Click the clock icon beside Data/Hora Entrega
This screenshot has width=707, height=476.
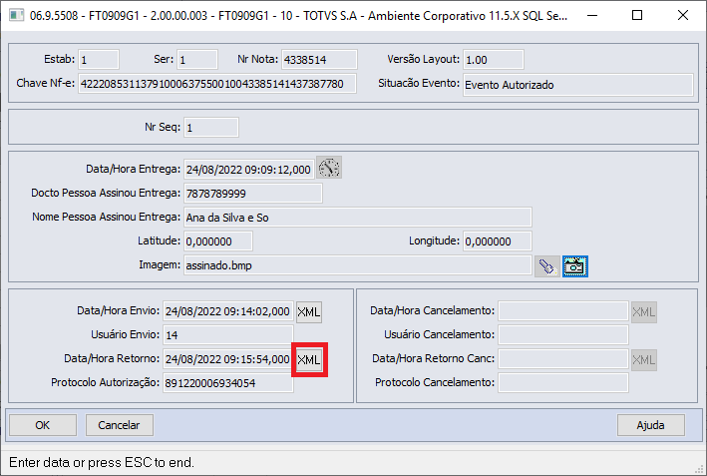point(329,168)
